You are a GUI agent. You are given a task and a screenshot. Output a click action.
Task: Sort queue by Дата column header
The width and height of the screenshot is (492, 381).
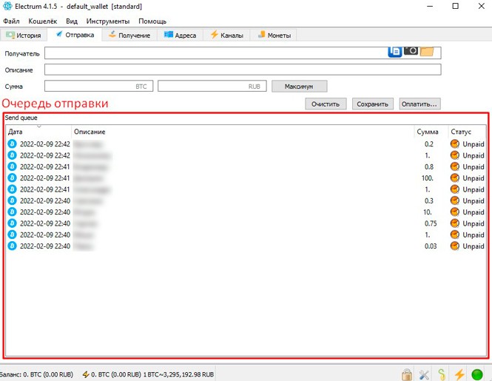pos(38,132)
